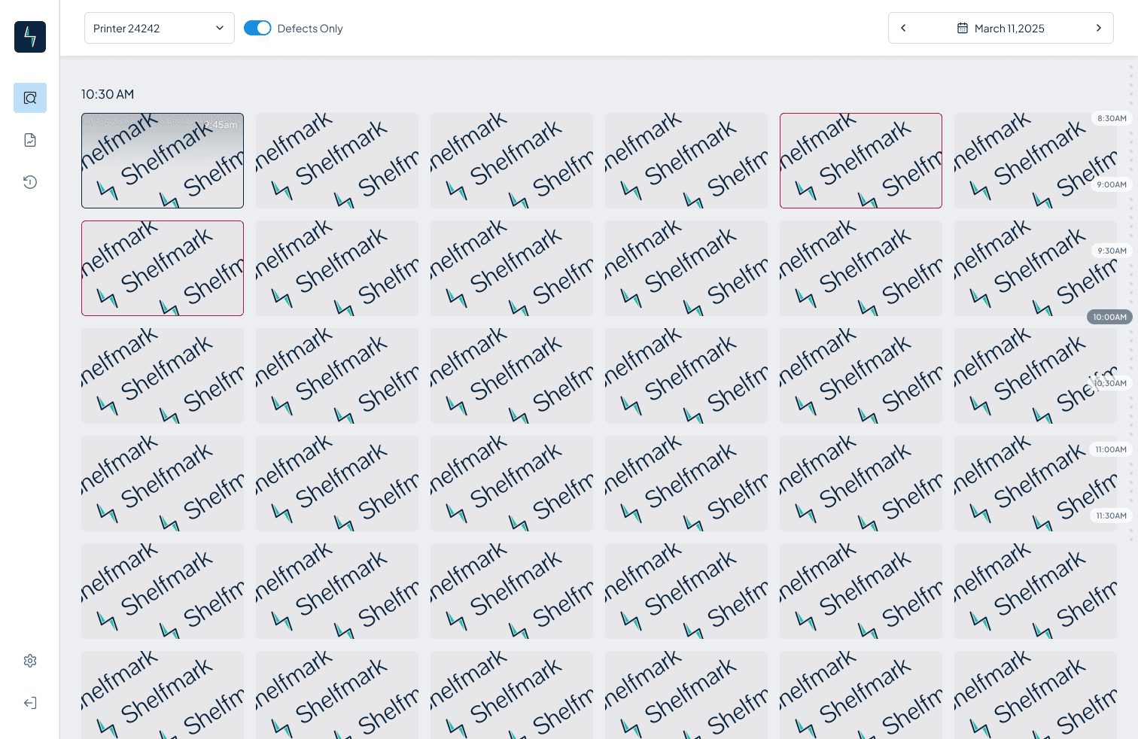Viewport: 1138px width, 739px height.
Task: Click the calendar icon beside March 11, 2025
Action: (963, 29)
